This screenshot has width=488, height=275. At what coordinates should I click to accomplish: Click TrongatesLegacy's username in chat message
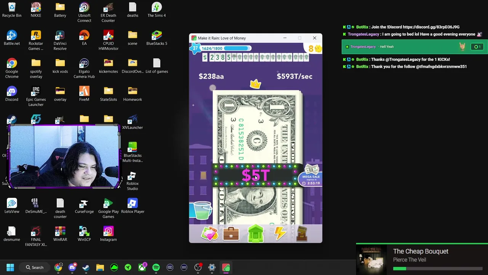363,34
